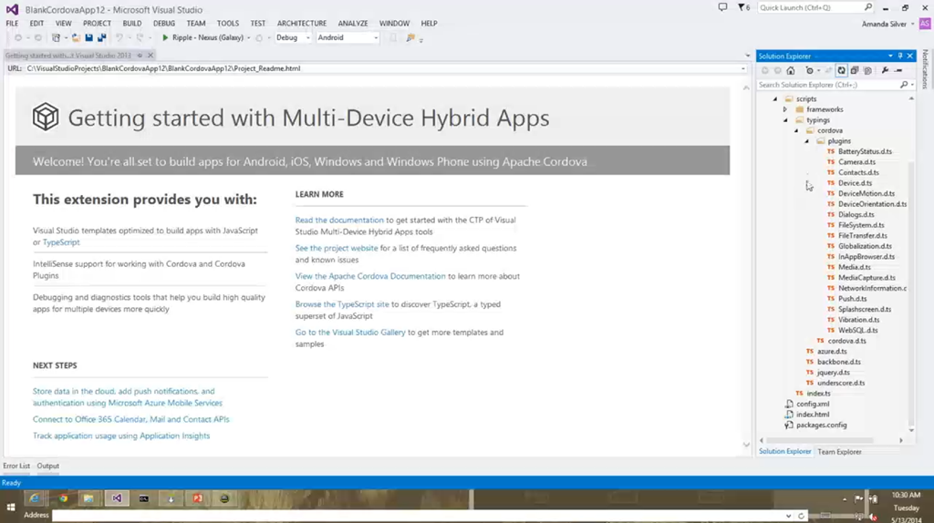Open the FILE menu
Image resolution: width=934 pixels, height=523 pixels.
[12, 23]
